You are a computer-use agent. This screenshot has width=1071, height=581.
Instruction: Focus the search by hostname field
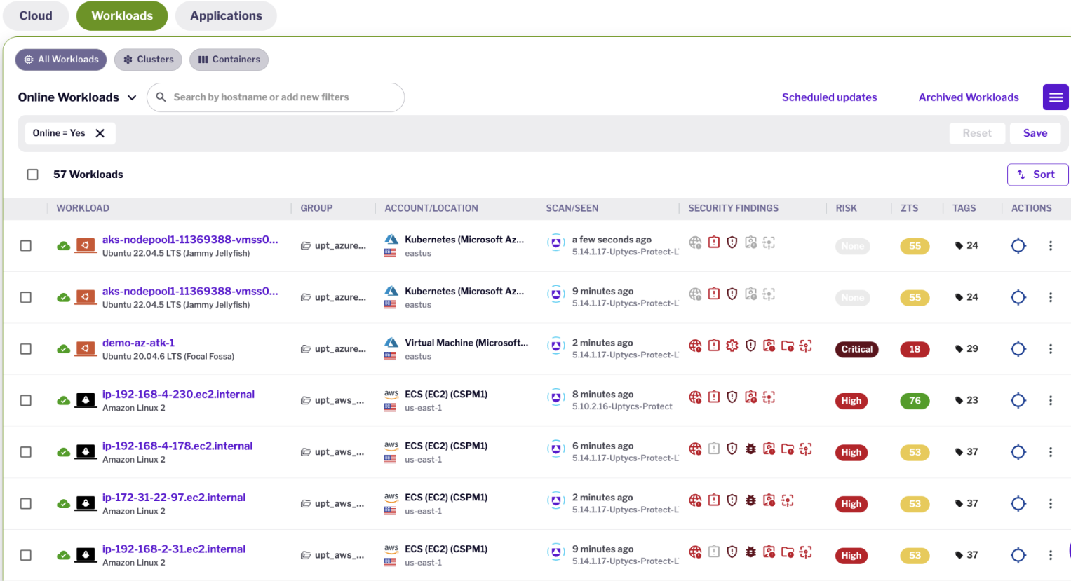tap(276, 97)
